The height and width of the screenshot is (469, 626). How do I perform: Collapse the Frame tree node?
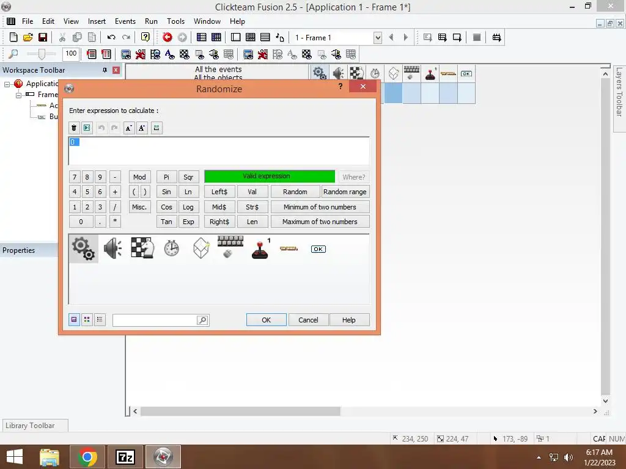(x=18, y=95)
